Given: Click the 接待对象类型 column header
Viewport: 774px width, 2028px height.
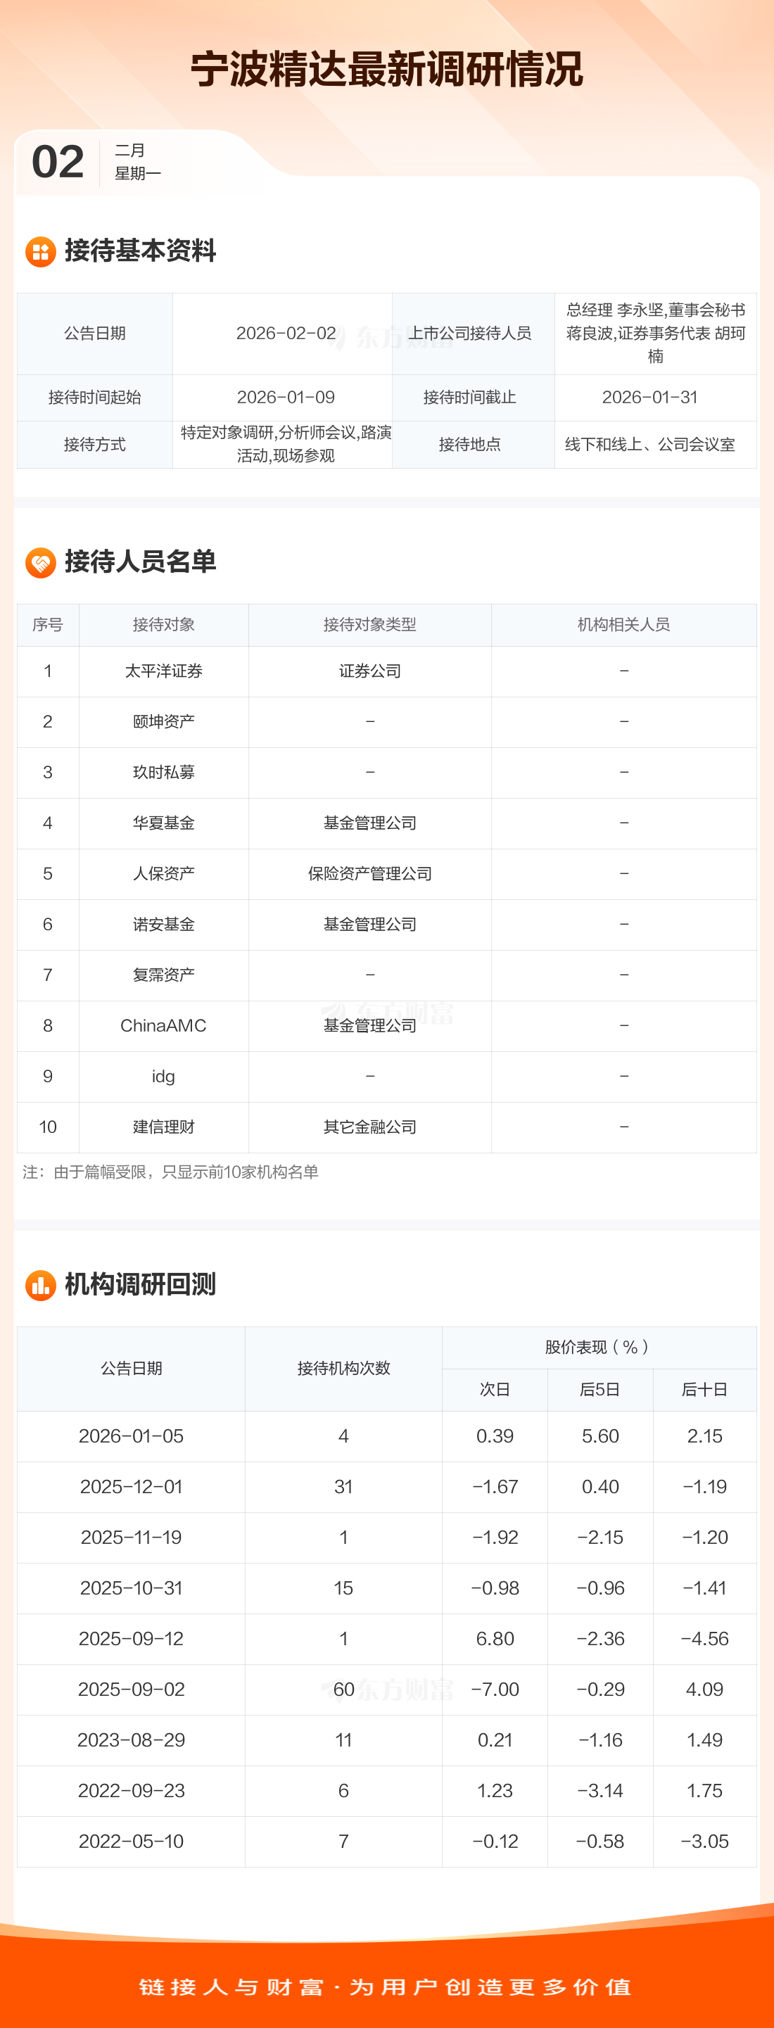Looking at the screenshot, I should coord(369,624).
